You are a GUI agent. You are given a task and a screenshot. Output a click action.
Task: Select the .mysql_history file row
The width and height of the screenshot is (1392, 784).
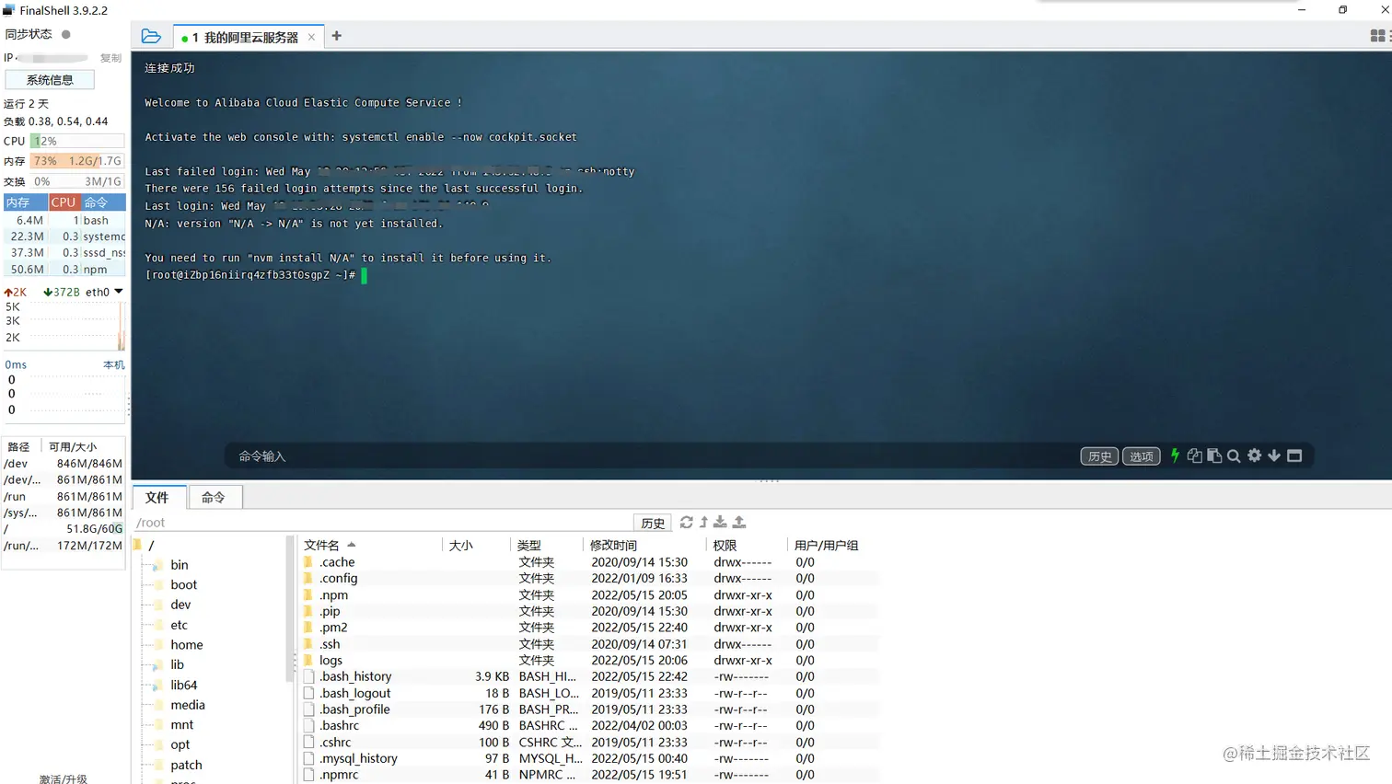[589, 758]
